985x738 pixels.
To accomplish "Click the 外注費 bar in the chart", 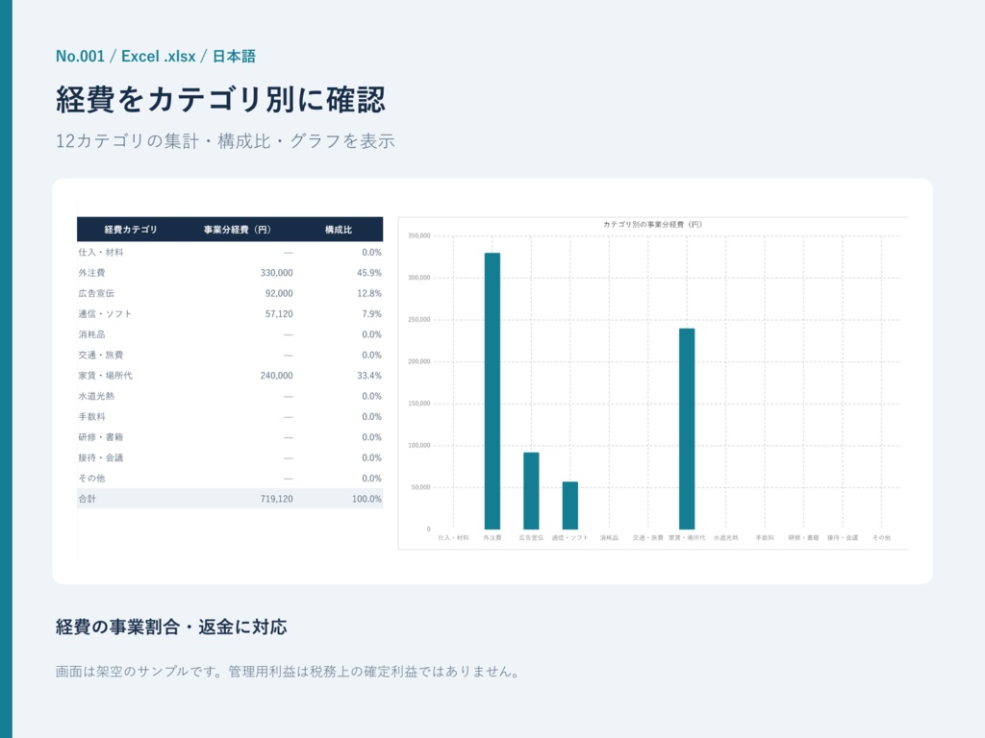I will click(x=492, y=391).
